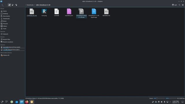Open the yellow circular app on taskbar
Image resolution: width=185 pixels, height=104 pixels.
coord(32,102)
